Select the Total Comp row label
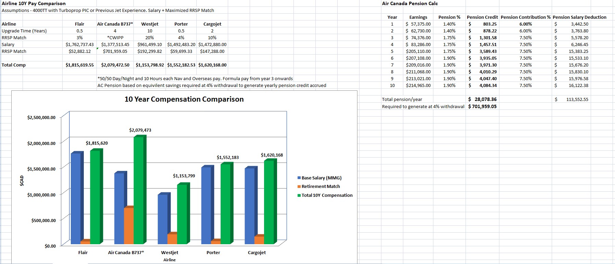Image resolution: width=615 pixels, height=264 pixels. (14, 65)
